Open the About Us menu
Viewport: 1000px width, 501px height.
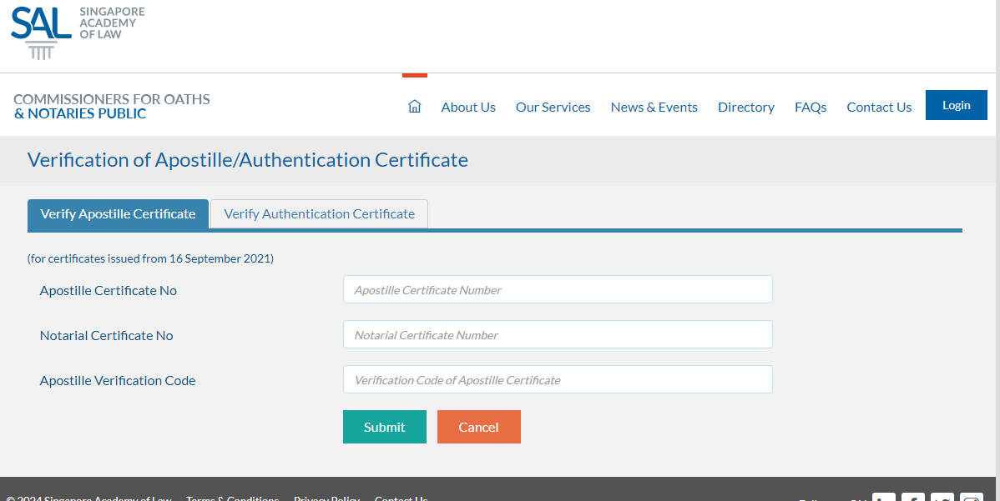tap(468, 107)
